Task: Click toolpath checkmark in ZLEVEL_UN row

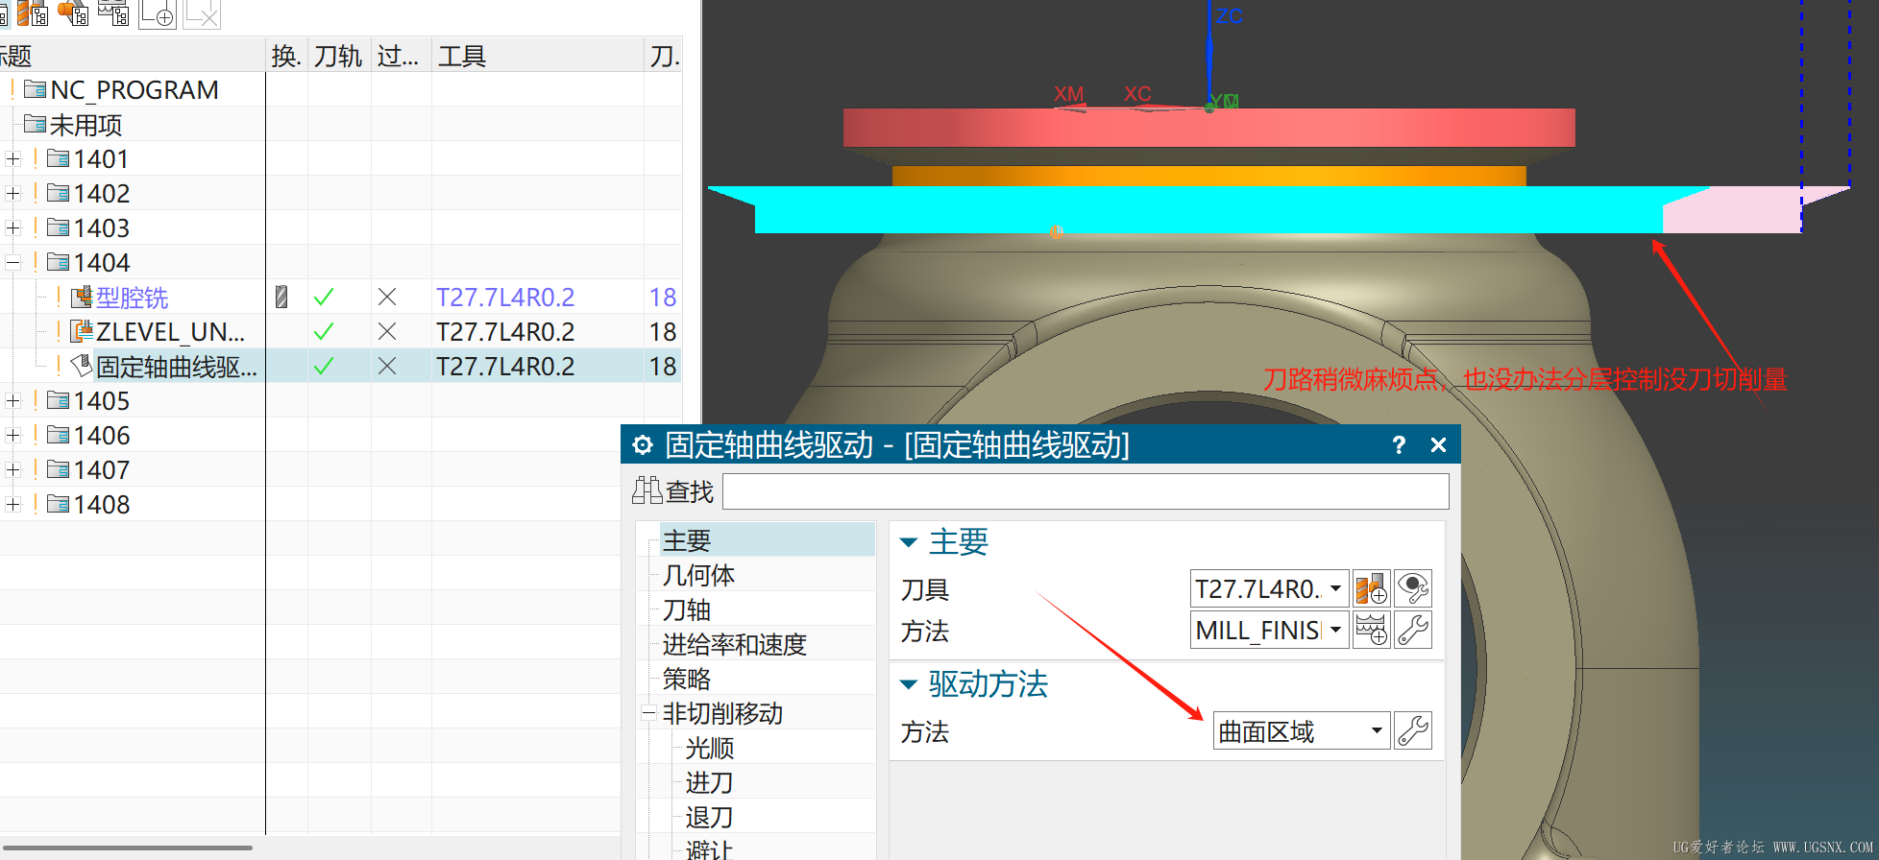Action: pos(324,332)
